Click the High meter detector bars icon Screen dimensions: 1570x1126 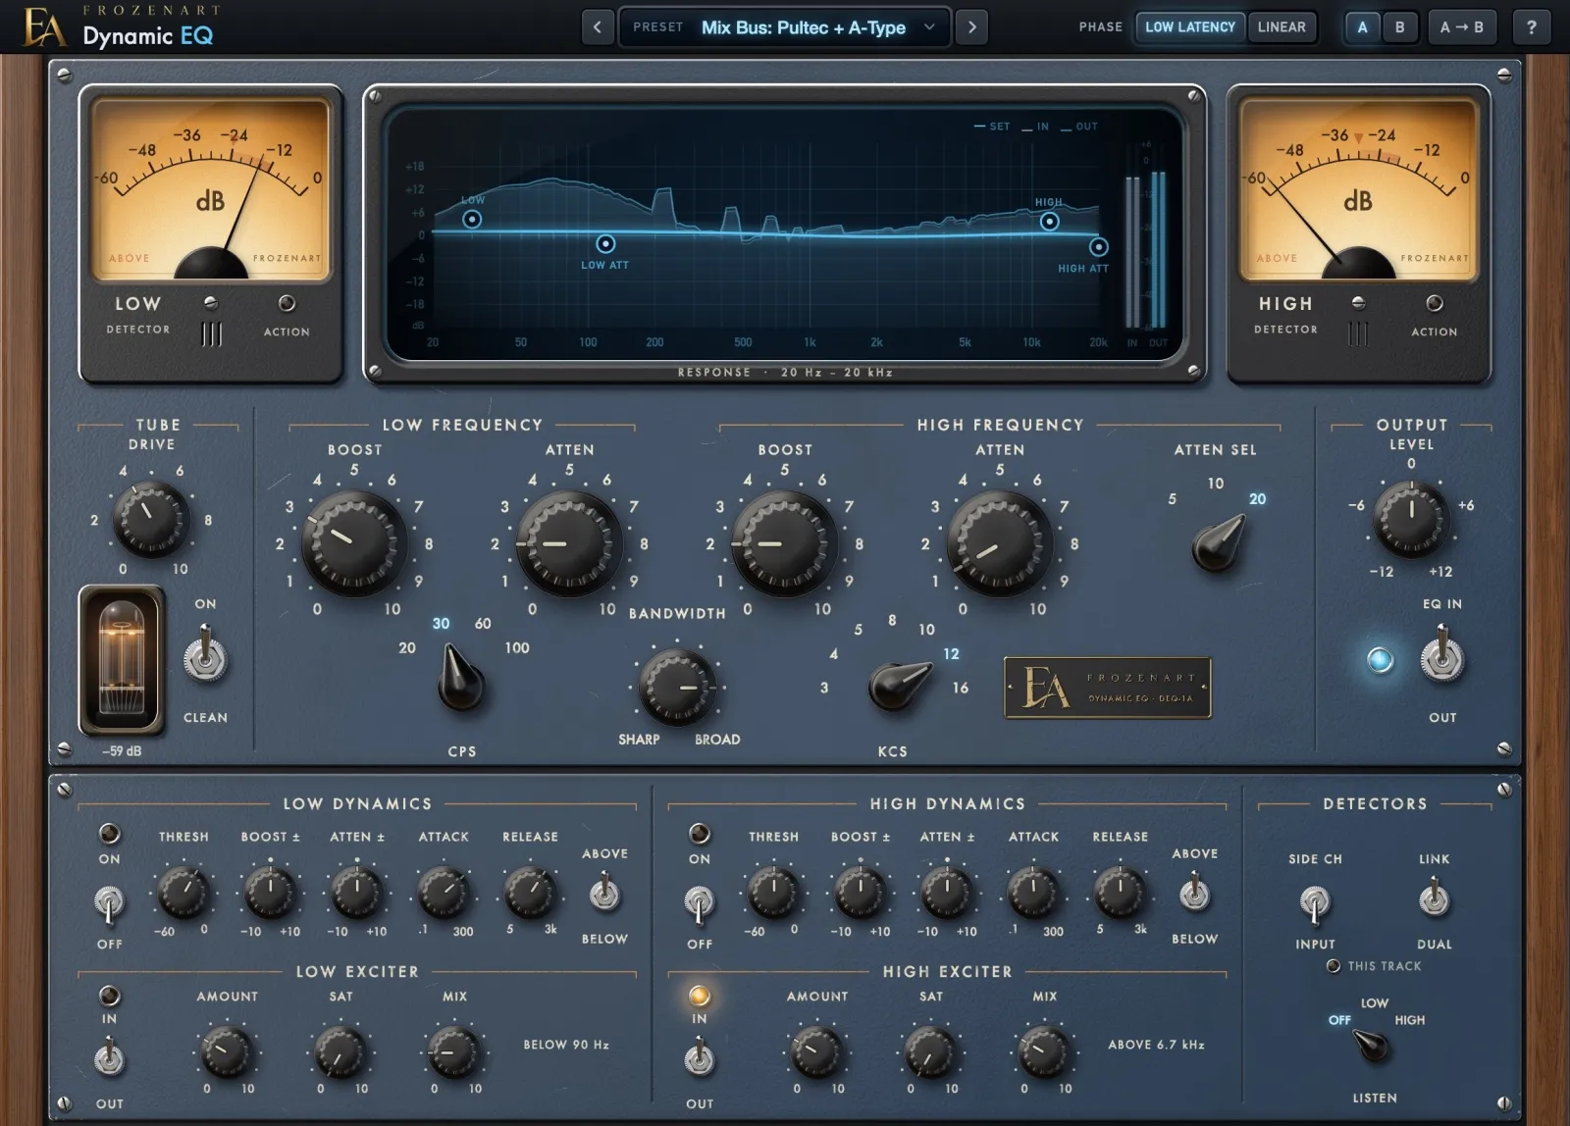(x=1358, y=333)
